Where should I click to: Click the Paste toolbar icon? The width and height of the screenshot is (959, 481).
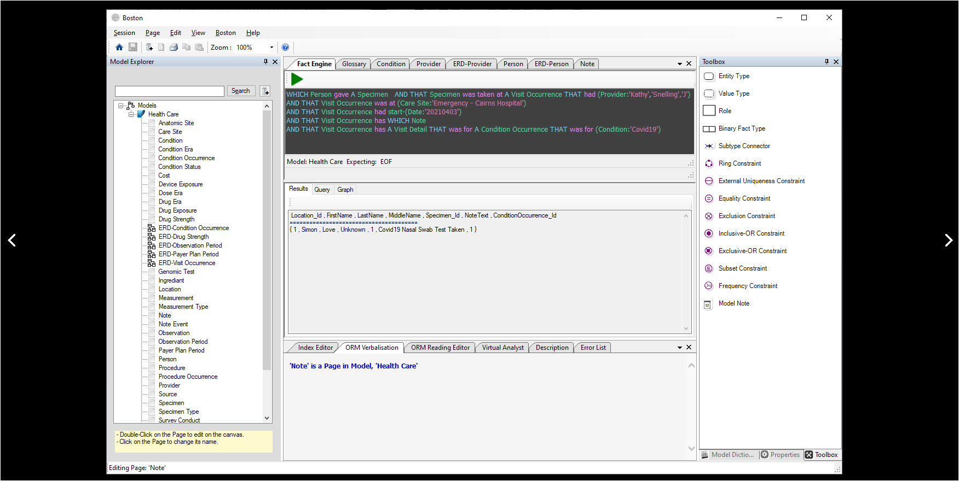199,48
